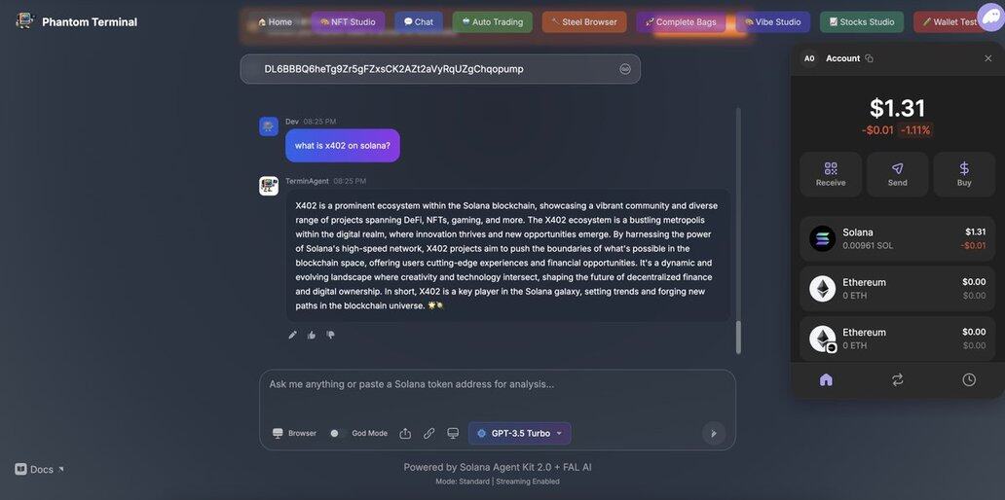Switch to the Auto Trading tab
Screen dimensions: 1005x500
[492, 21]
